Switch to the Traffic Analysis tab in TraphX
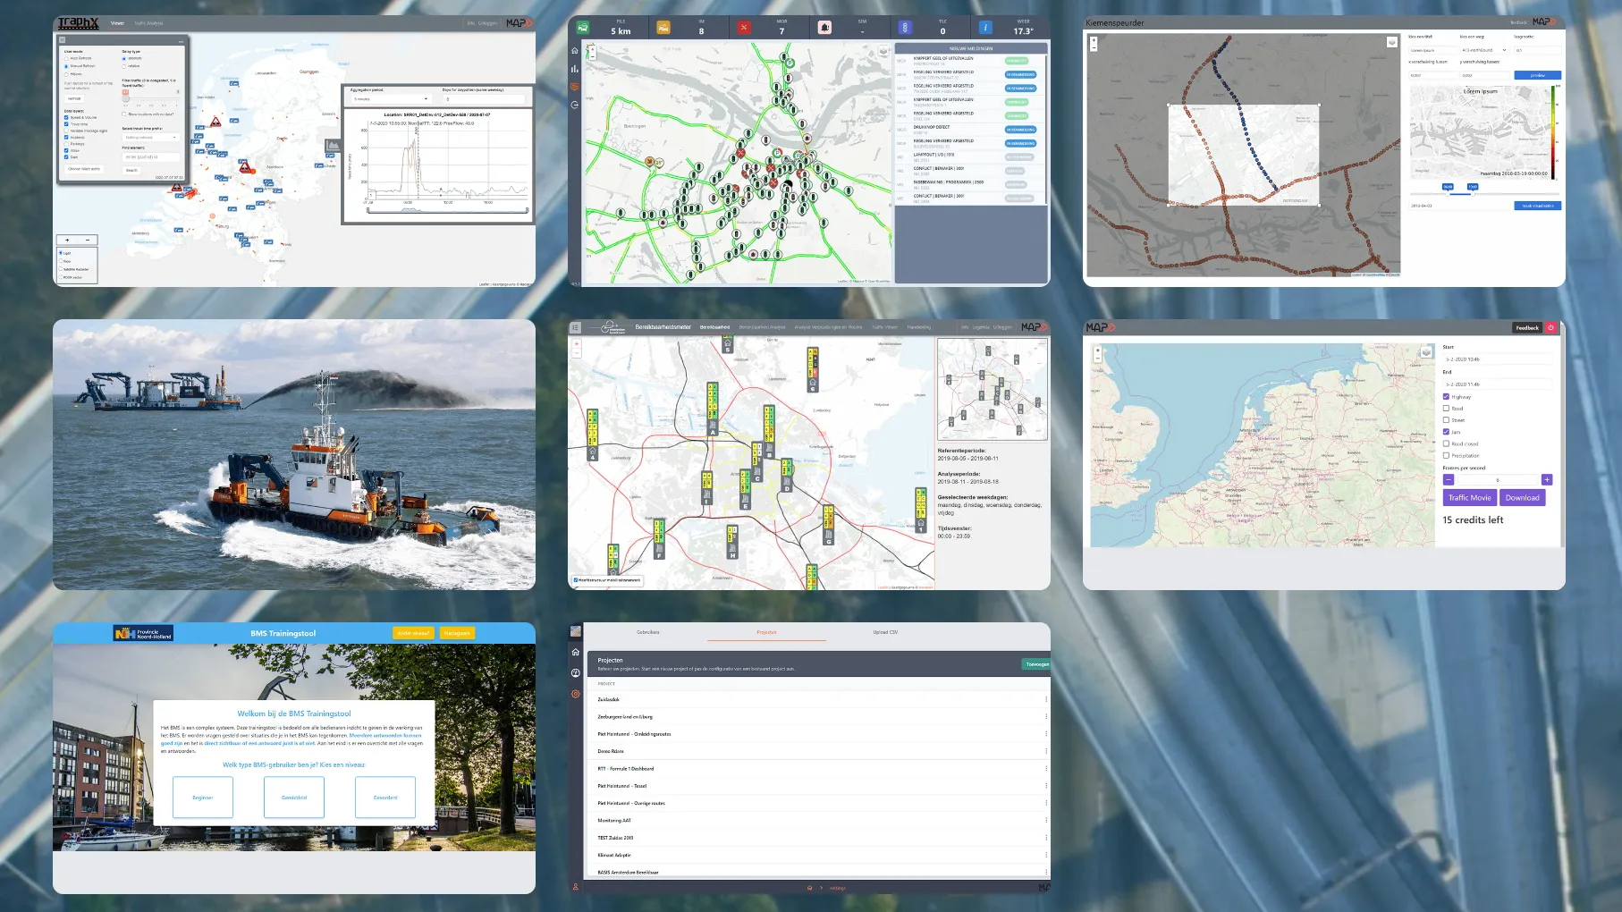This screenshot has height=912, width=1622. pos(148,23)
